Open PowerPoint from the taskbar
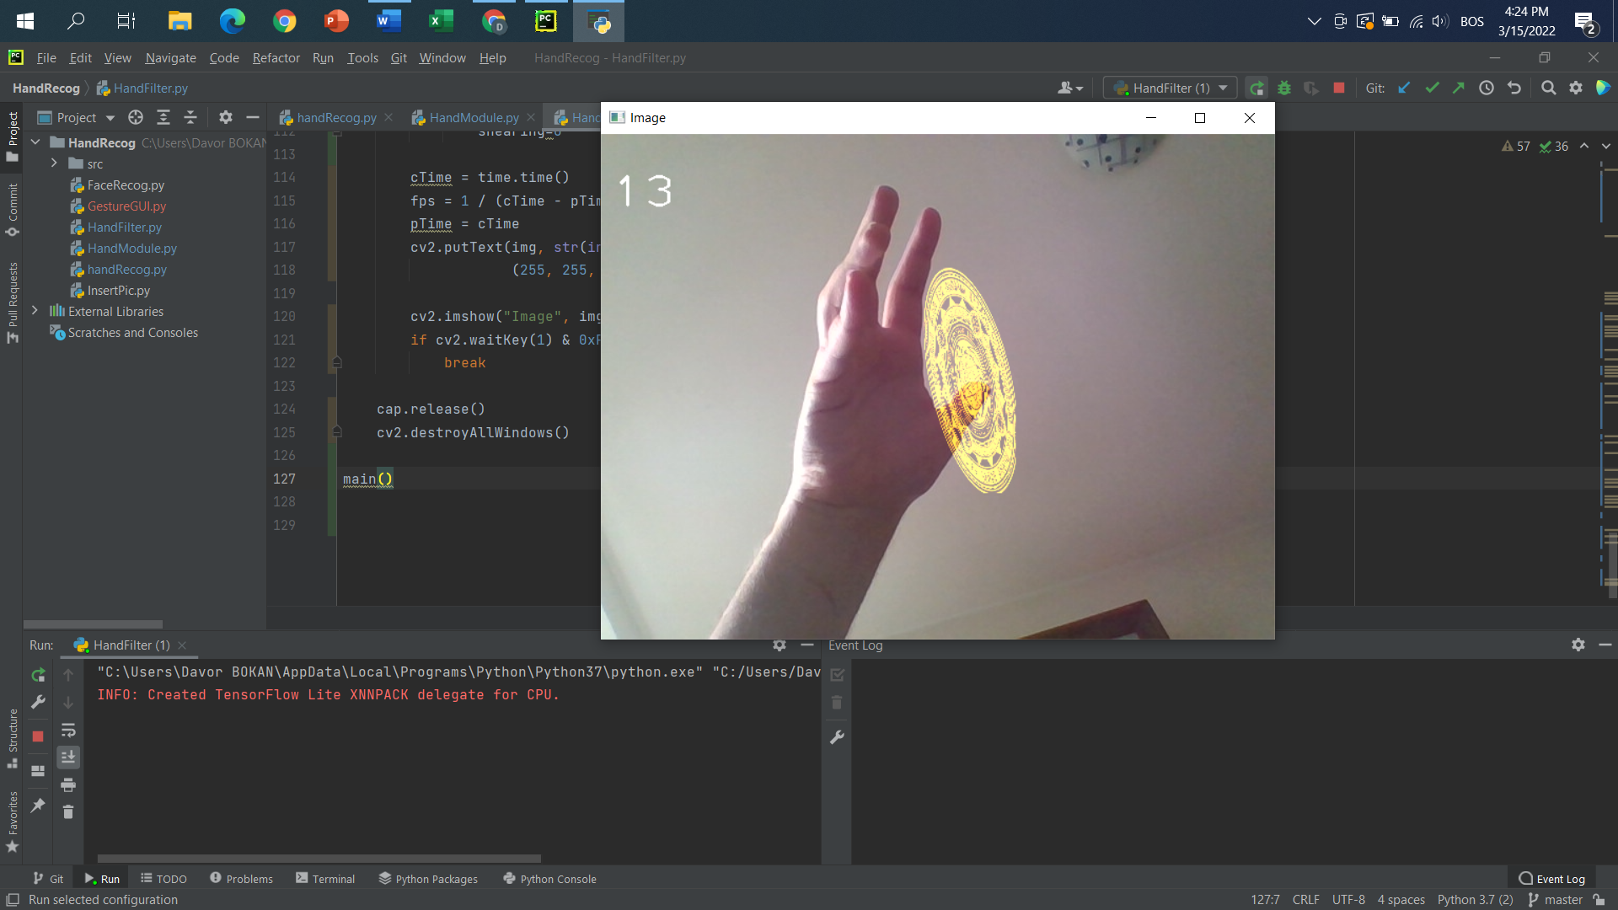The height and width of the screenshot is (910, 1618). (x=335, y=21)
